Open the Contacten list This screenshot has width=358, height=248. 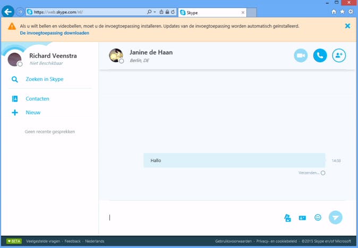[37, 99]
